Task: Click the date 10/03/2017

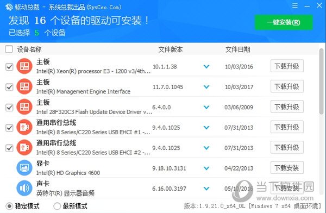Action: pos(239,87)
